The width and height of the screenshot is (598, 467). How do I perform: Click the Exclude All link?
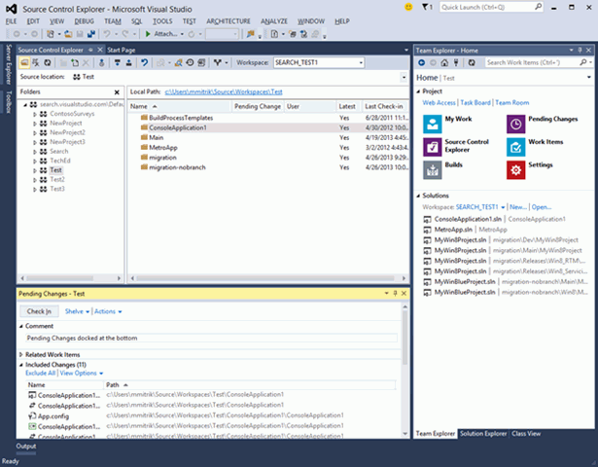(41, 374)
